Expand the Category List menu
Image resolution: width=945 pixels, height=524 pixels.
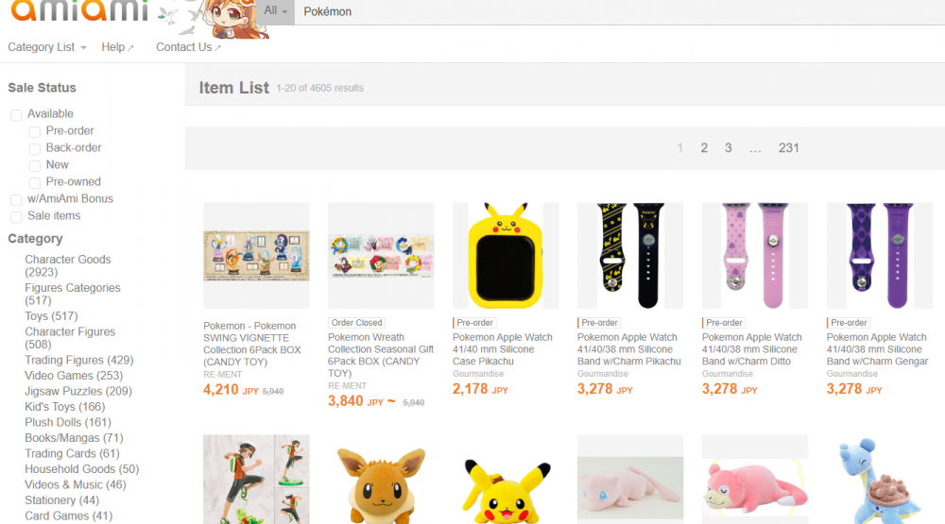(x=47, y=47)
